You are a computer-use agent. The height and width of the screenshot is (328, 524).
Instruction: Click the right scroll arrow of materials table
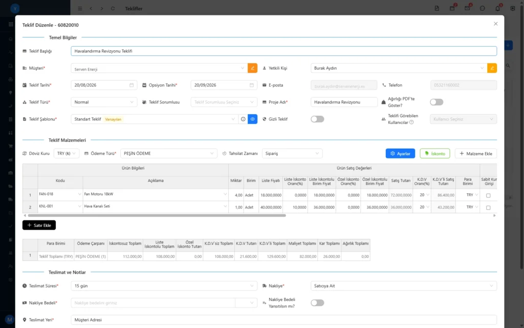(494, 216)
